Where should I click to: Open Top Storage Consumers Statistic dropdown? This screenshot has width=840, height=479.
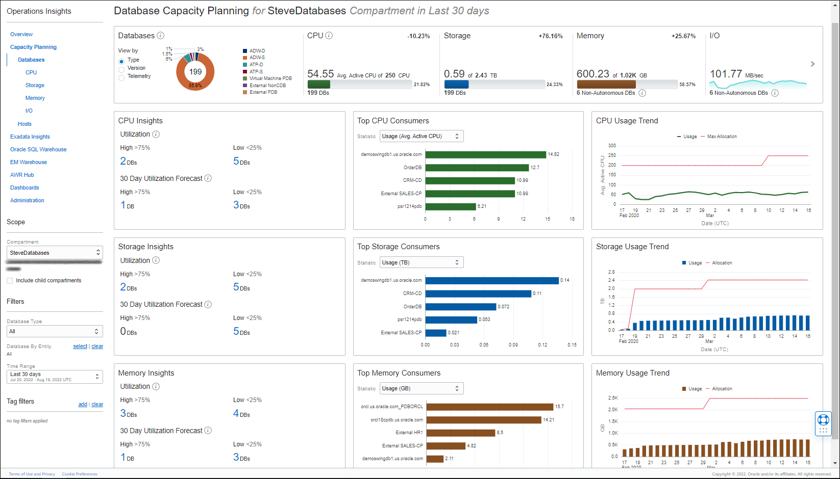421,262
